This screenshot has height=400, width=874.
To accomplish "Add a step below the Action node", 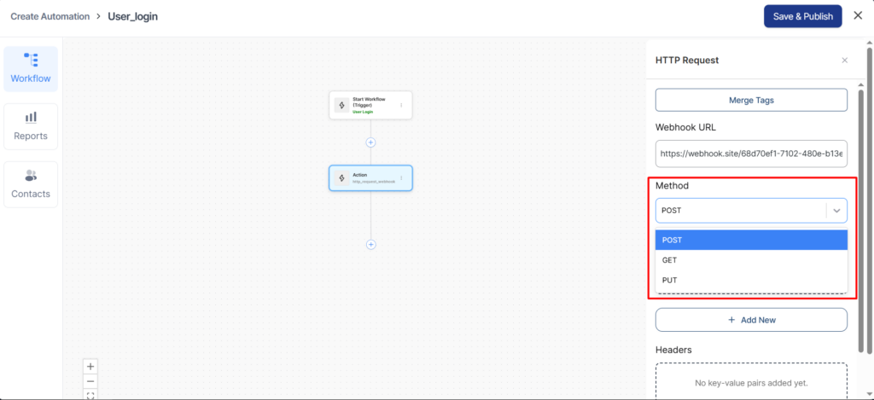I will pyautogui.click(x=370, y=244).
